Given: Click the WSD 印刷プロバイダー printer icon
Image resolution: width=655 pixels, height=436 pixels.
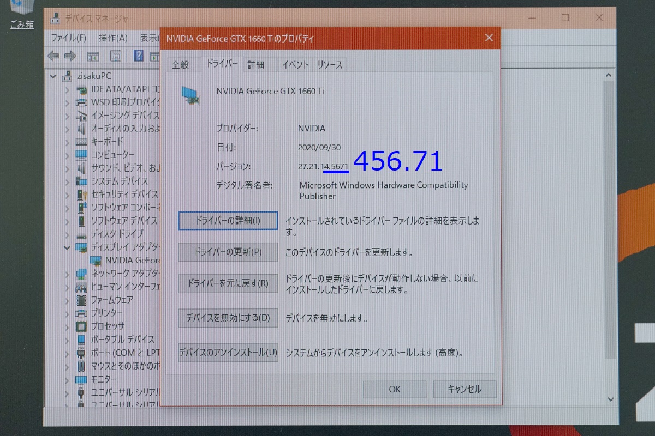Looking at the screenshot, I should [81, 102].
